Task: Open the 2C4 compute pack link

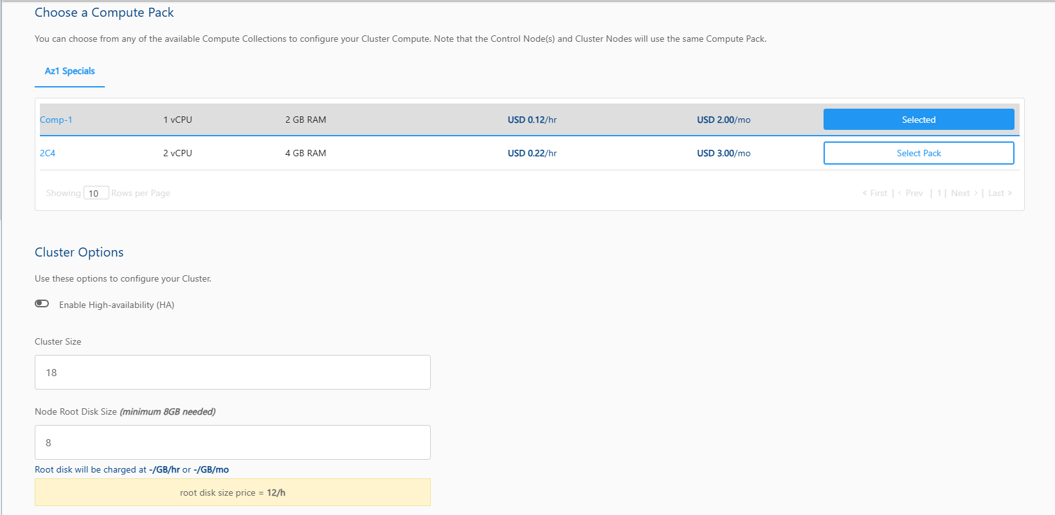Action: coord(48,153)
